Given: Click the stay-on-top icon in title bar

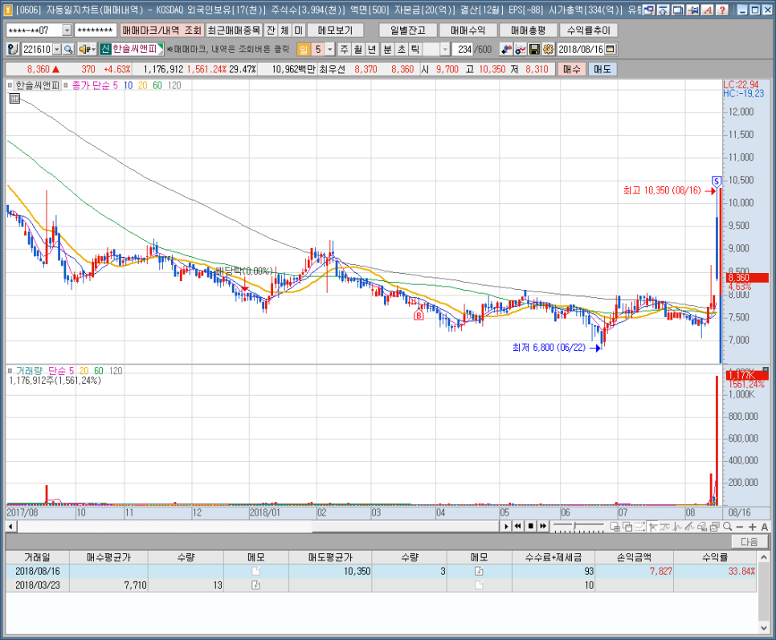Looking at the screenshot, I should (x=664, y=10).
